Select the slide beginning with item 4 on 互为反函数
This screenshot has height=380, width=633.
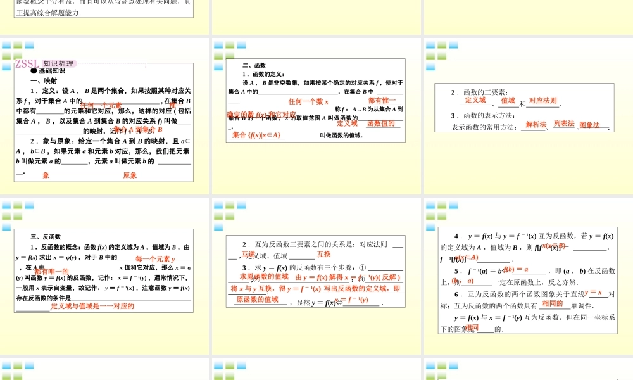coord(528,277)
